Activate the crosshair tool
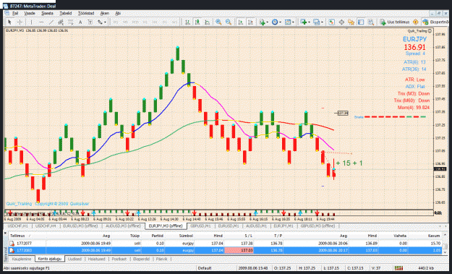 [20, 22]
